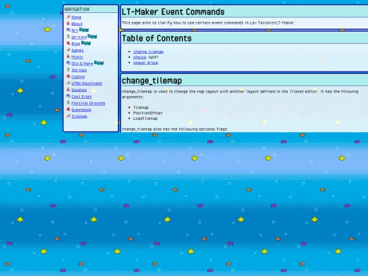
Task: Click the blue icon beside OCs & More
Action: pos(68,63)
